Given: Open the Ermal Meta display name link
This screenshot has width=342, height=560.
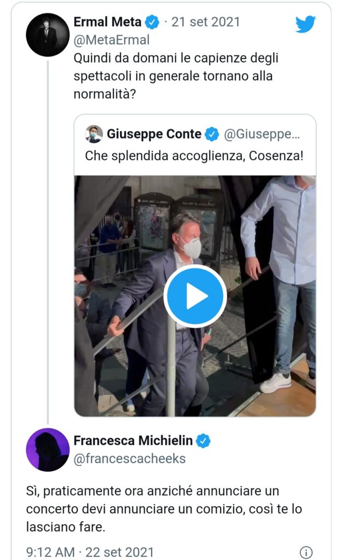Looking at the screenshot, I should click(107, 23).
